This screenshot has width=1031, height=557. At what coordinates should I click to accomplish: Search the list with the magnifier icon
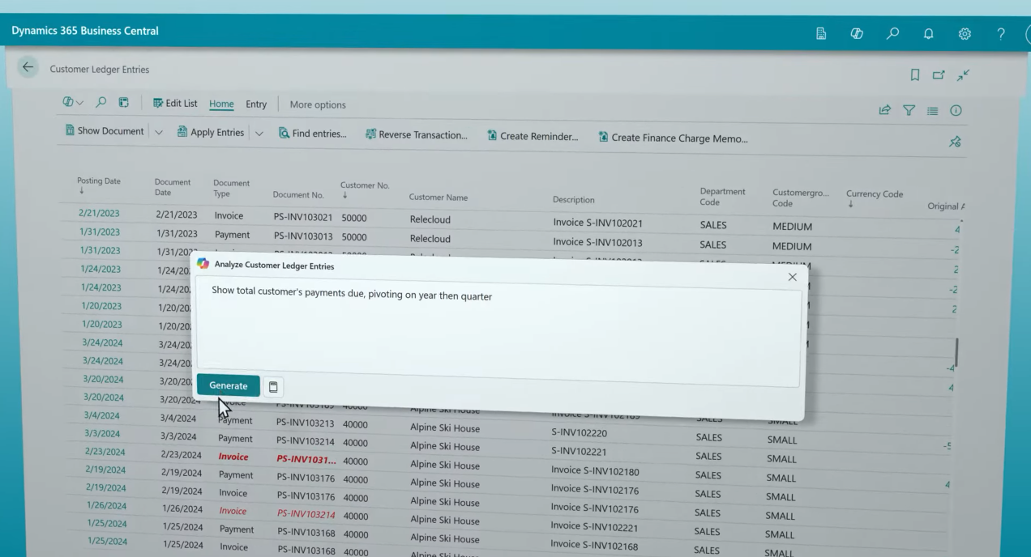102,103
